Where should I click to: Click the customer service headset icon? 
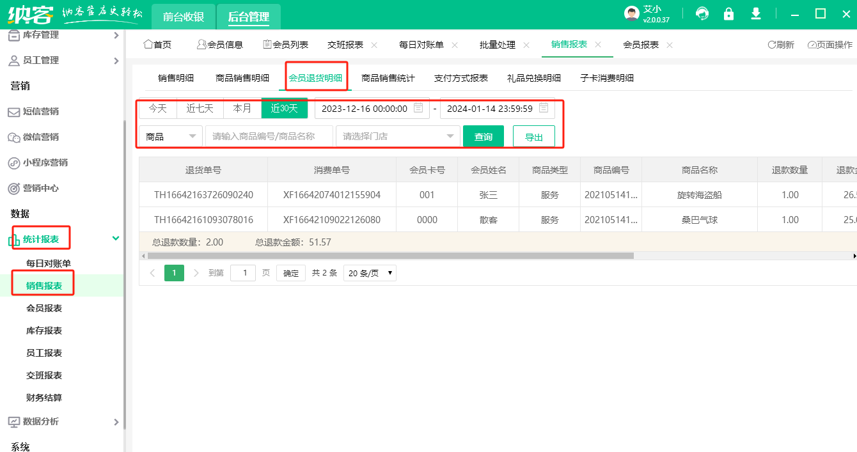coord(702,14)
